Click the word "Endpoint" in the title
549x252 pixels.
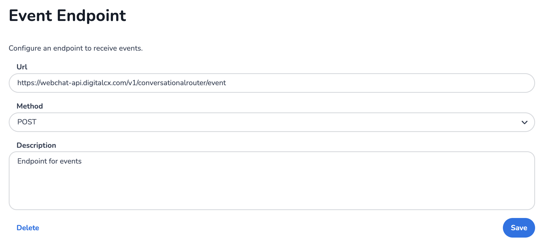pos(91,16)
